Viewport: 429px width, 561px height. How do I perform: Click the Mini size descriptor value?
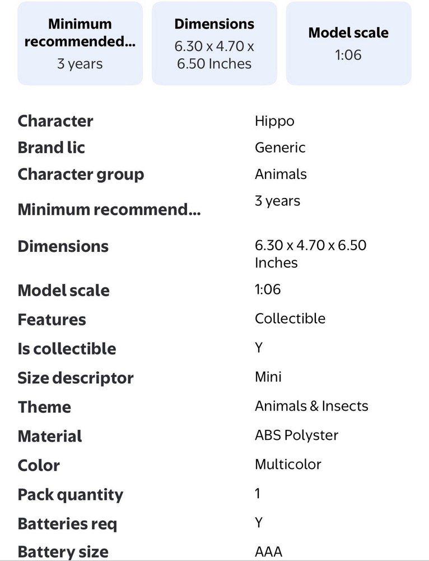pos(268,376)
